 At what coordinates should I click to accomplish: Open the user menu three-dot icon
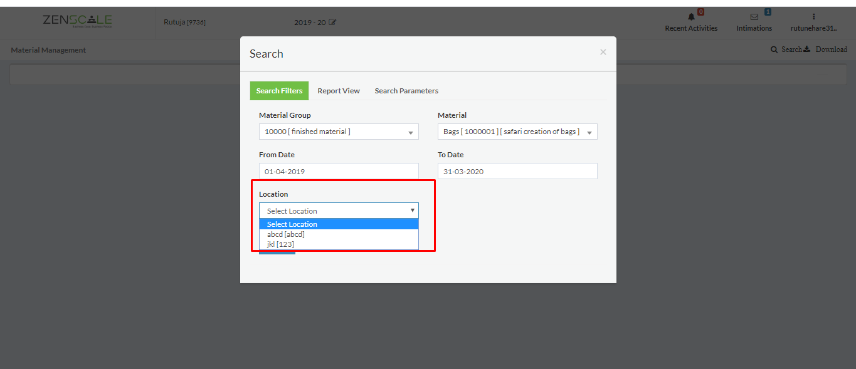(x=813, y=17)
